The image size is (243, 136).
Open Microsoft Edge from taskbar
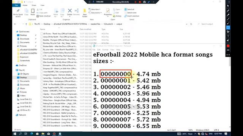32,134
